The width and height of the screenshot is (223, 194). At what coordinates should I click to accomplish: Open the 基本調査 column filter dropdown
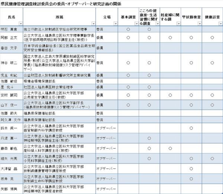pyautogui.click(x=136, y=24)
